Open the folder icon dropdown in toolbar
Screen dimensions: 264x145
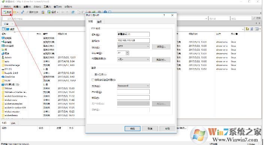tap(16, 12)
